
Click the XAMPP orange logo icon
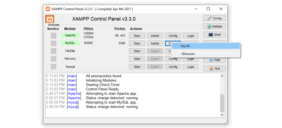[50, 19]
